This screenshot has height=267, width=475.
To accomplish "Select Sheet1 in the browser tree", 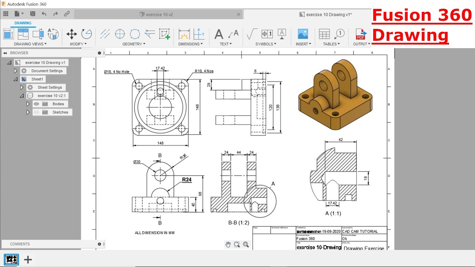I will 37,79.
